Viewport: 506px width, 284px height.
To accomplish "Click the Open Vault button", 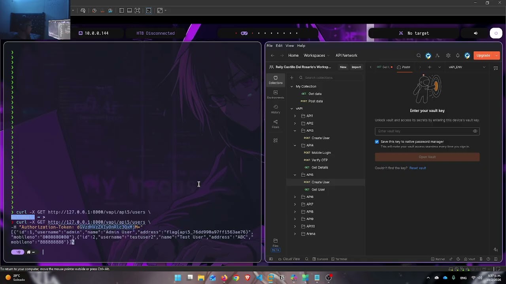I will (427, 157).
